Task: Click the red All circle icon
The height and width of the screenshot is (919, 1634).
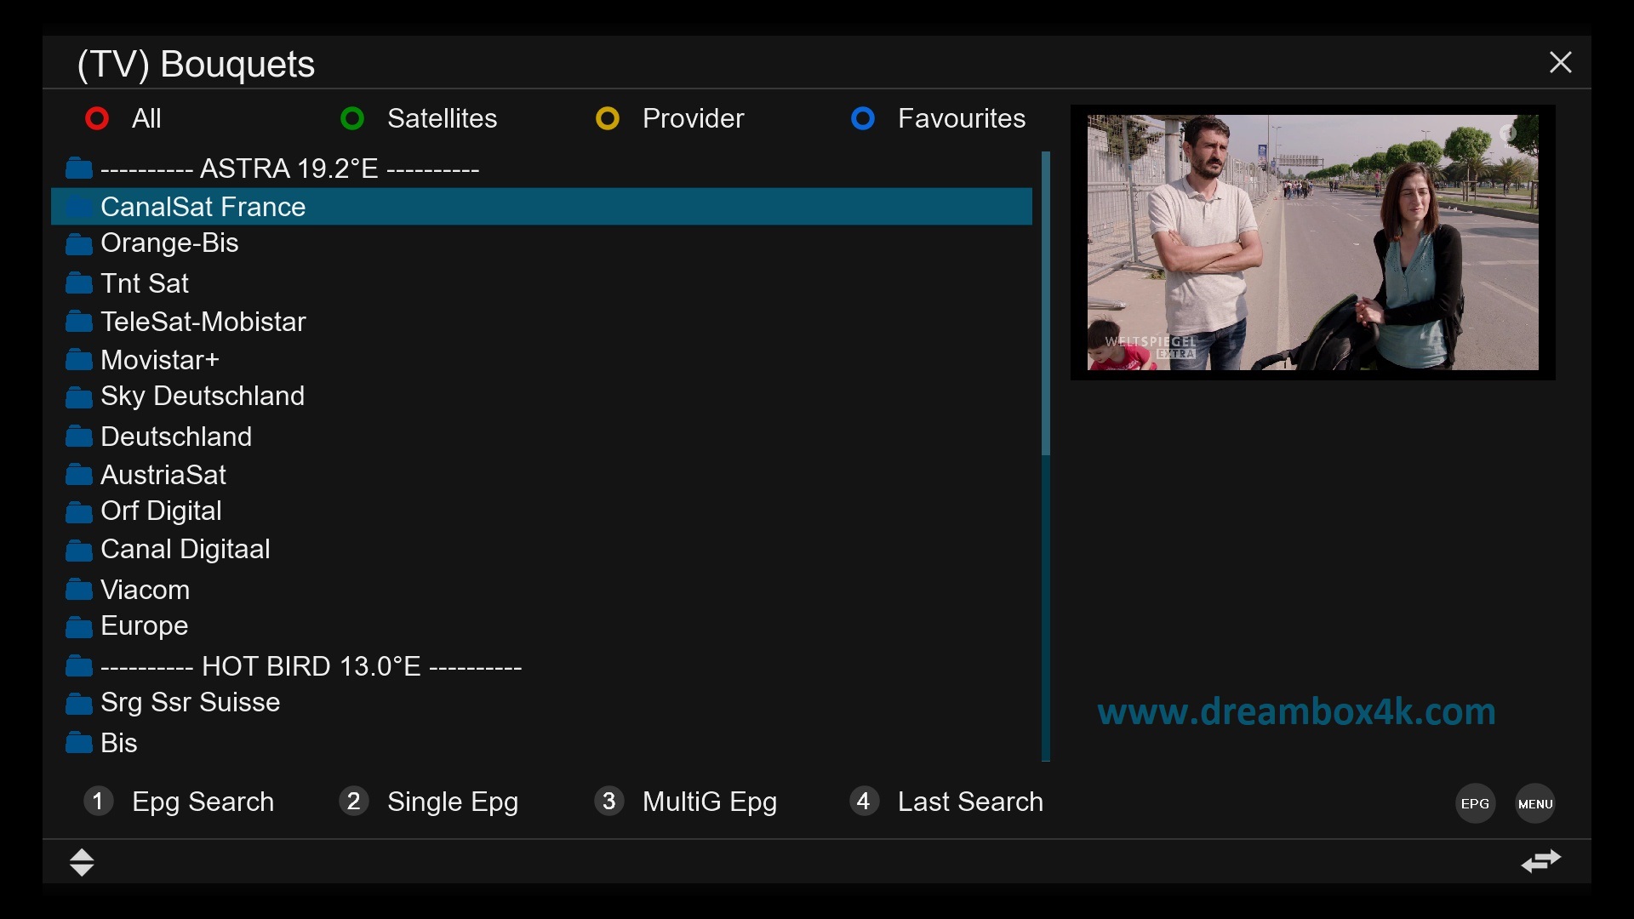Action: 97,118
